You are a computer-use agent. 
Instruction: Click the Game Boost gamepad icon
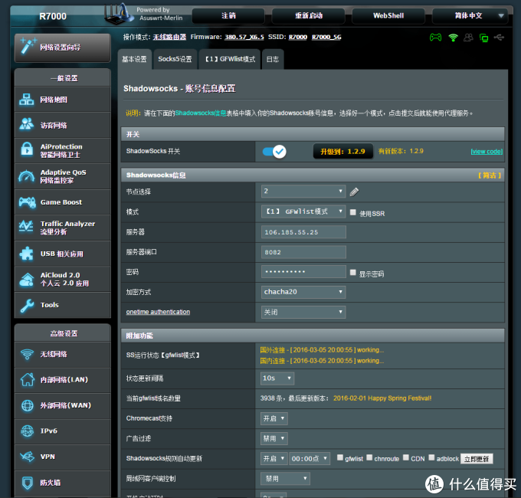click(27, 202)
